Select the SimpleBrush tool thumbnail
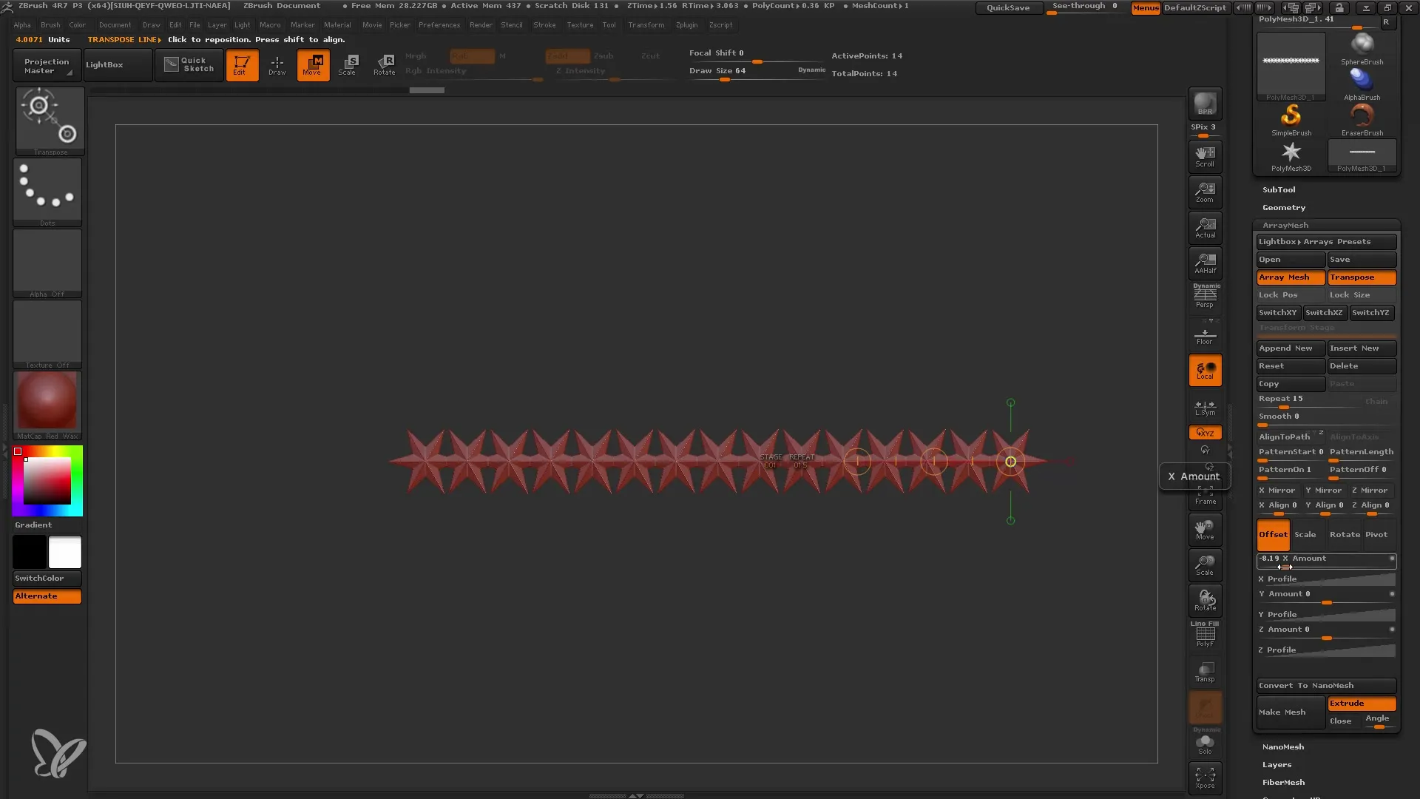The height and width of the screenshot is (799, 1420). [x=1291, y=118]
